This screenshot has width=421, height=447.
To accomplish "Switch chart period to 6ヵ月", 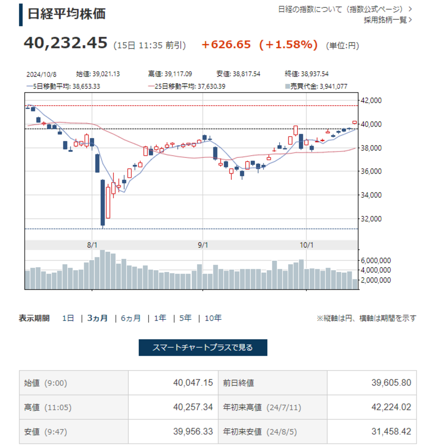I will pos(131,318).
